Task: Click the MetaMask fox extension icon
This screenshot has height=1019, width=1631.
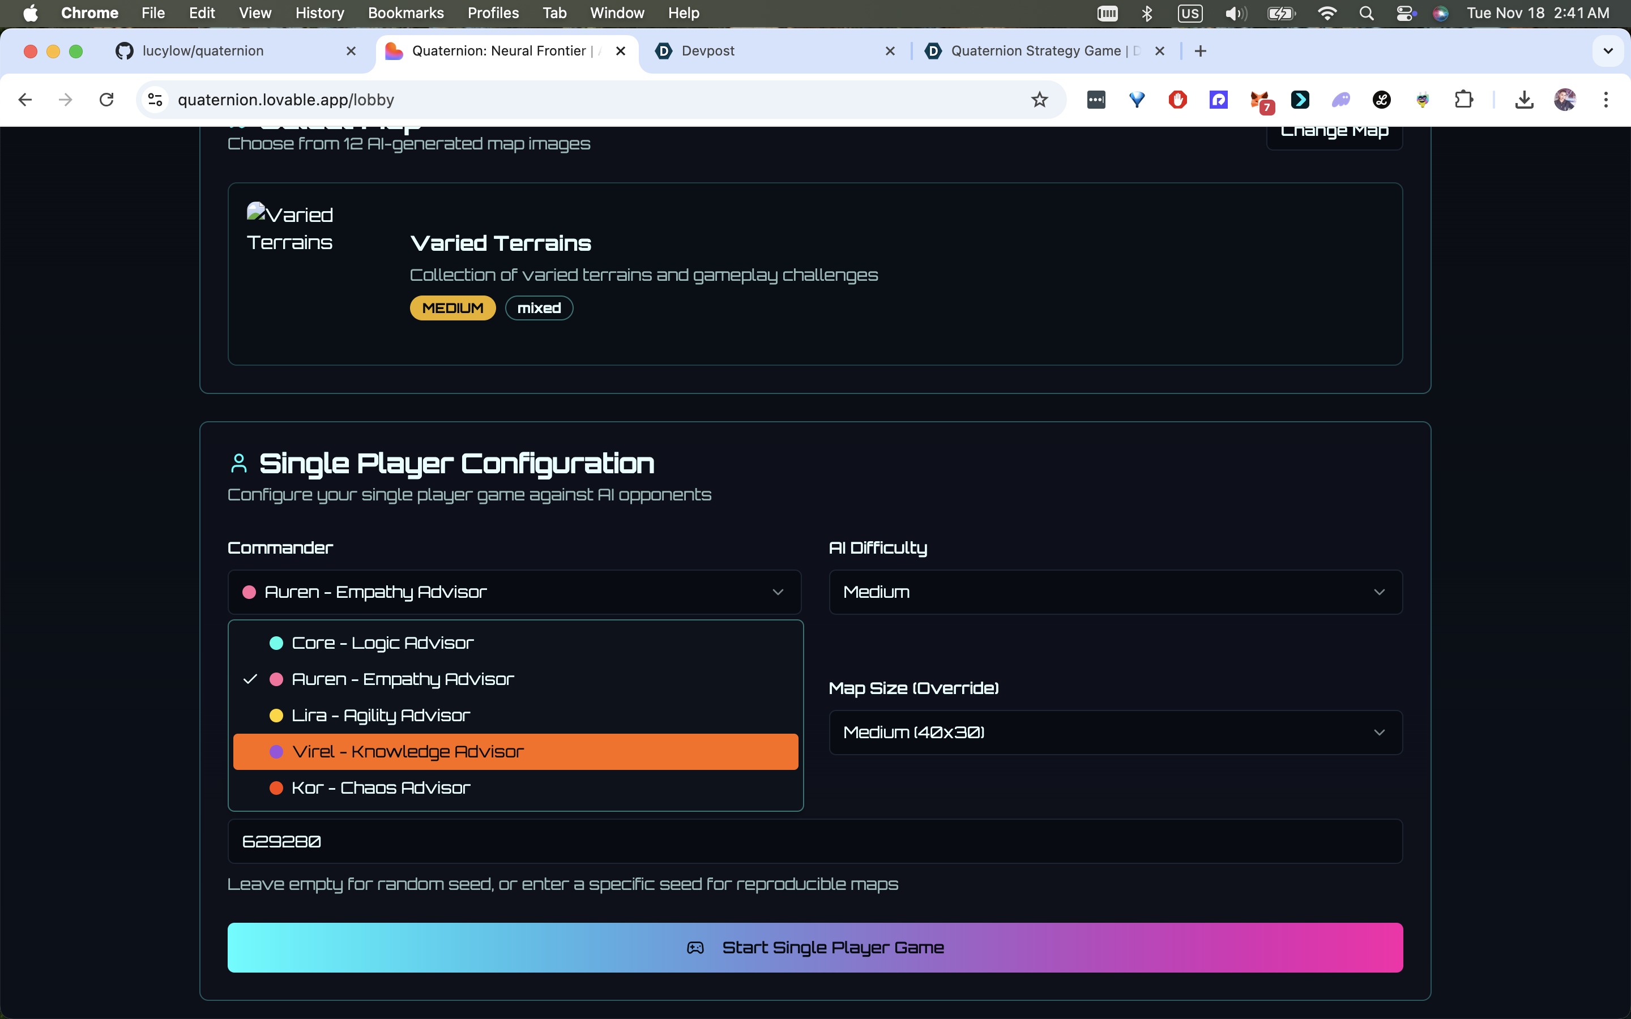Action: (1259, 100)
